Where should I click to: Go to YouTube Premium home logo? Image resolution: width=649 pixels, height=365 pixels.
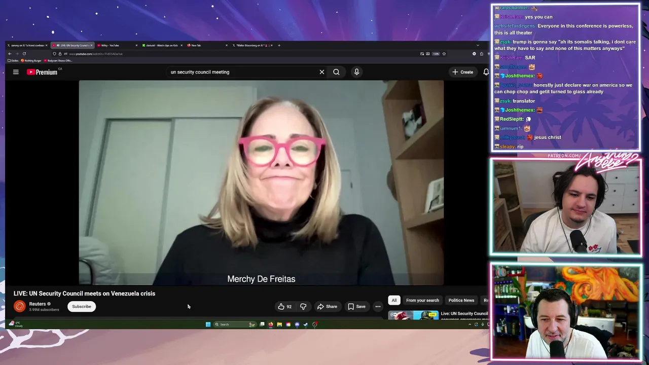point(43,72)
